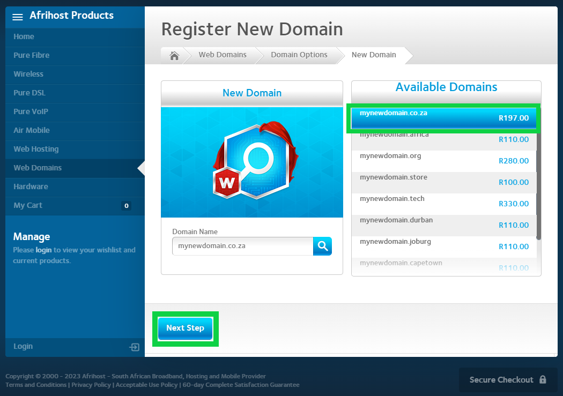Click the domain search magnifier button
563x396 pixels.
322,246
